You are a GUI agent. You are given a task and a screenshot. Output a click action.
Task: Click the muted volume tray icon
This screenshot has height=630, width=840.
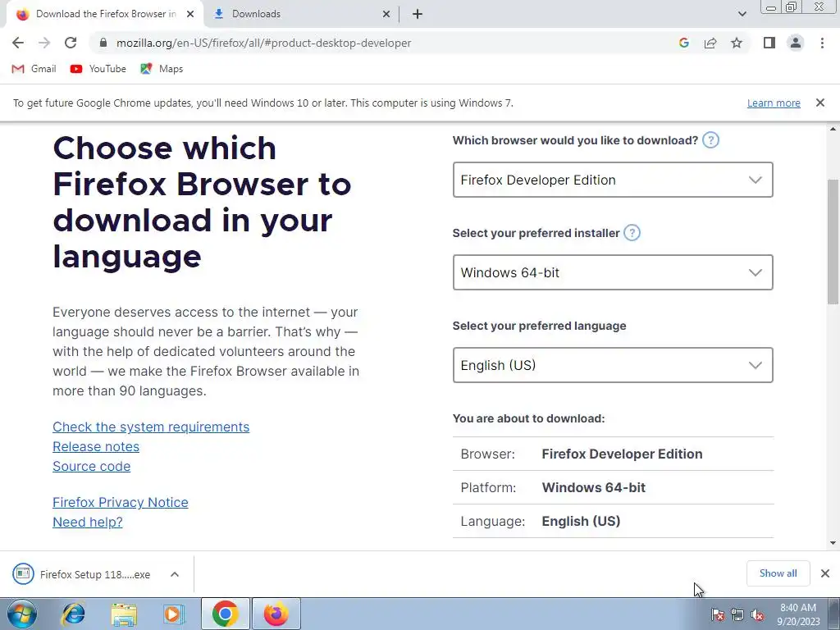tap(757, 614)
